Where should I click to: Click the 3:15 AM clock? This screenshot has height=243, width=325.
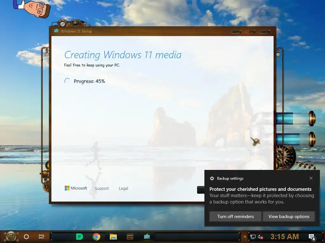[x=285, y=237]
